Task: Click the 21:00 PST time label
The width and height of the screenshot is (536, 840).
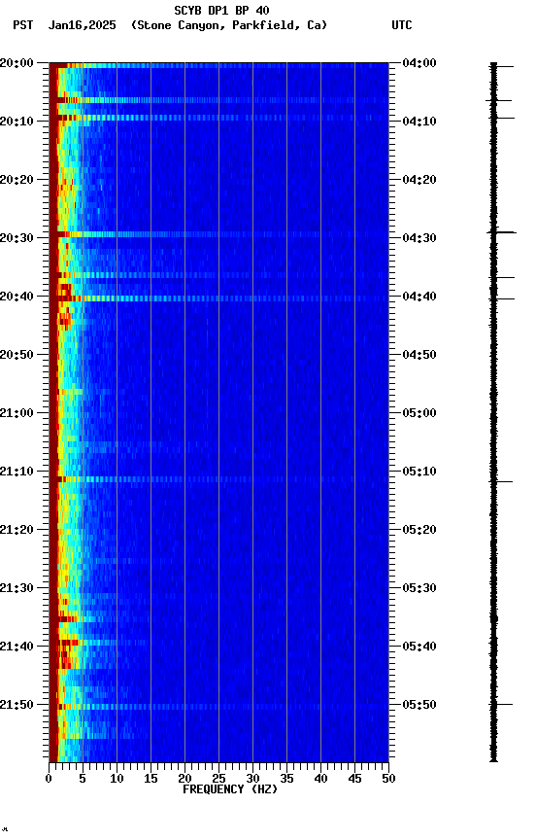Action: pos(17,413)
